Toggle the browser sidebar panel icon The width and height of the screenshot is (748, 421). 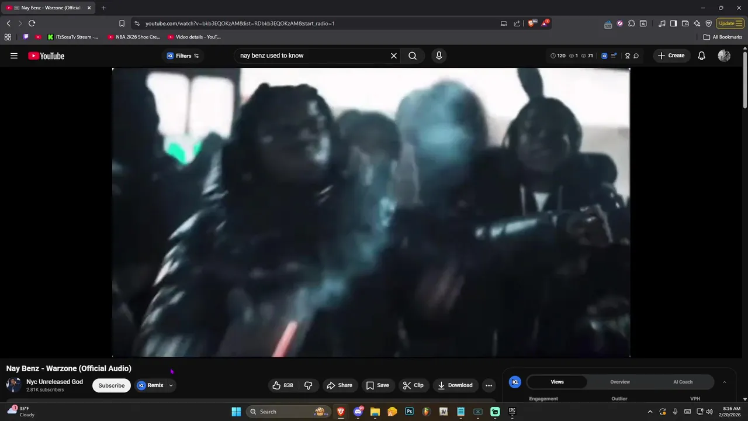click(673, 23)
